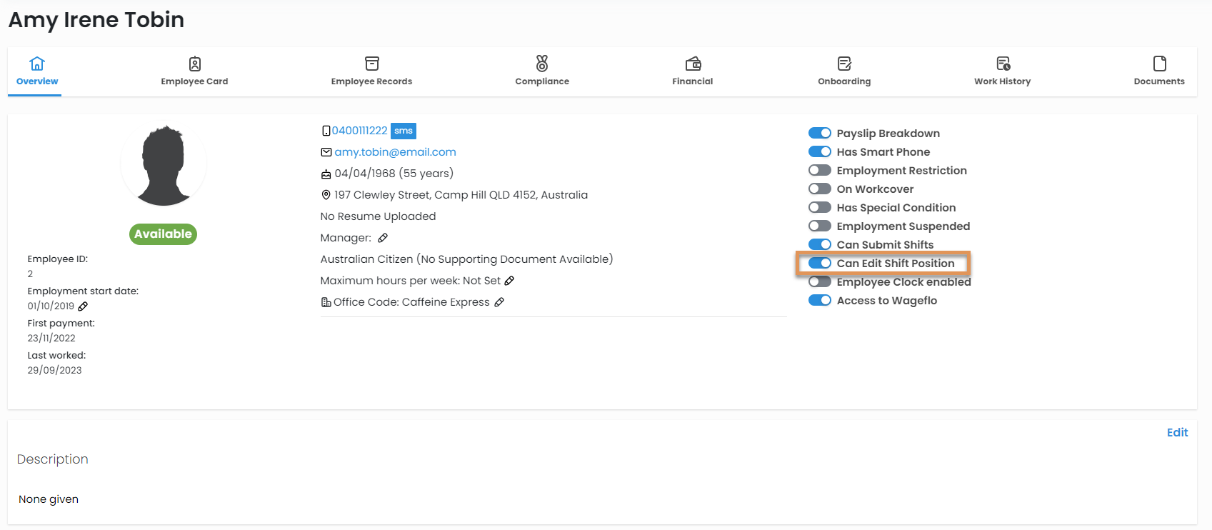Edit the employment start date pencil icon
1212x530 pixels.
coord(83,306)
